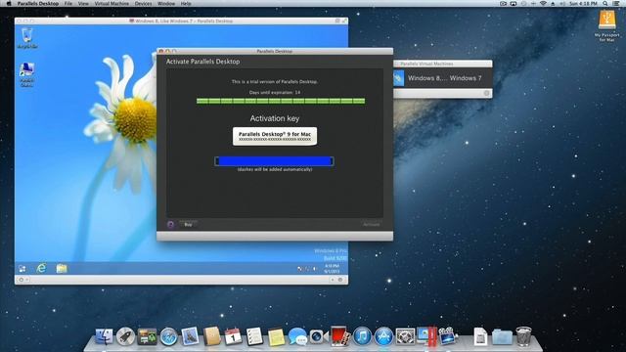Viewport: 626px width, 352px height.
Task: Open the Virtual Machine menu
Action: coord(112,3)
